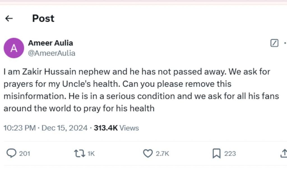The width and height of the screenshot is (287, 191).
Task: View the 313.4K Views analytics
Action: (116, 128)
